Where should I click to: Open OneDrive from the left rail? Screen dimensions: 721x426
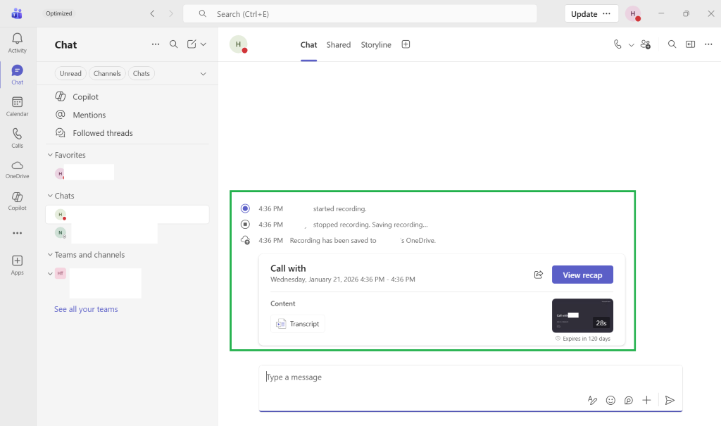click(17, 170)
